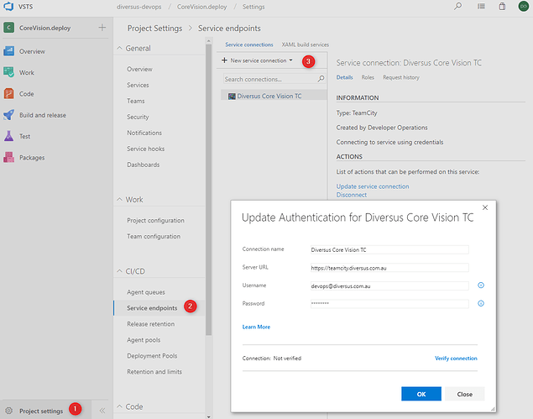Collapse the Code settings section
Viewport: 533px width, 419px height.
pos(119,406)
